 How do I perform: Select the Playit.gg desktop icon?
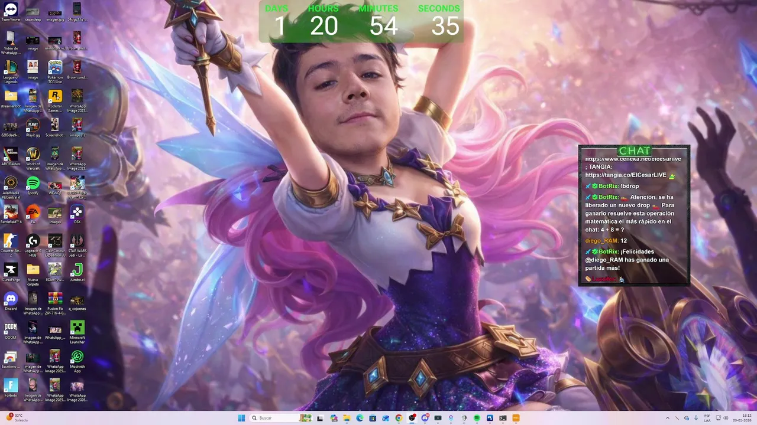tap(33, 128)
